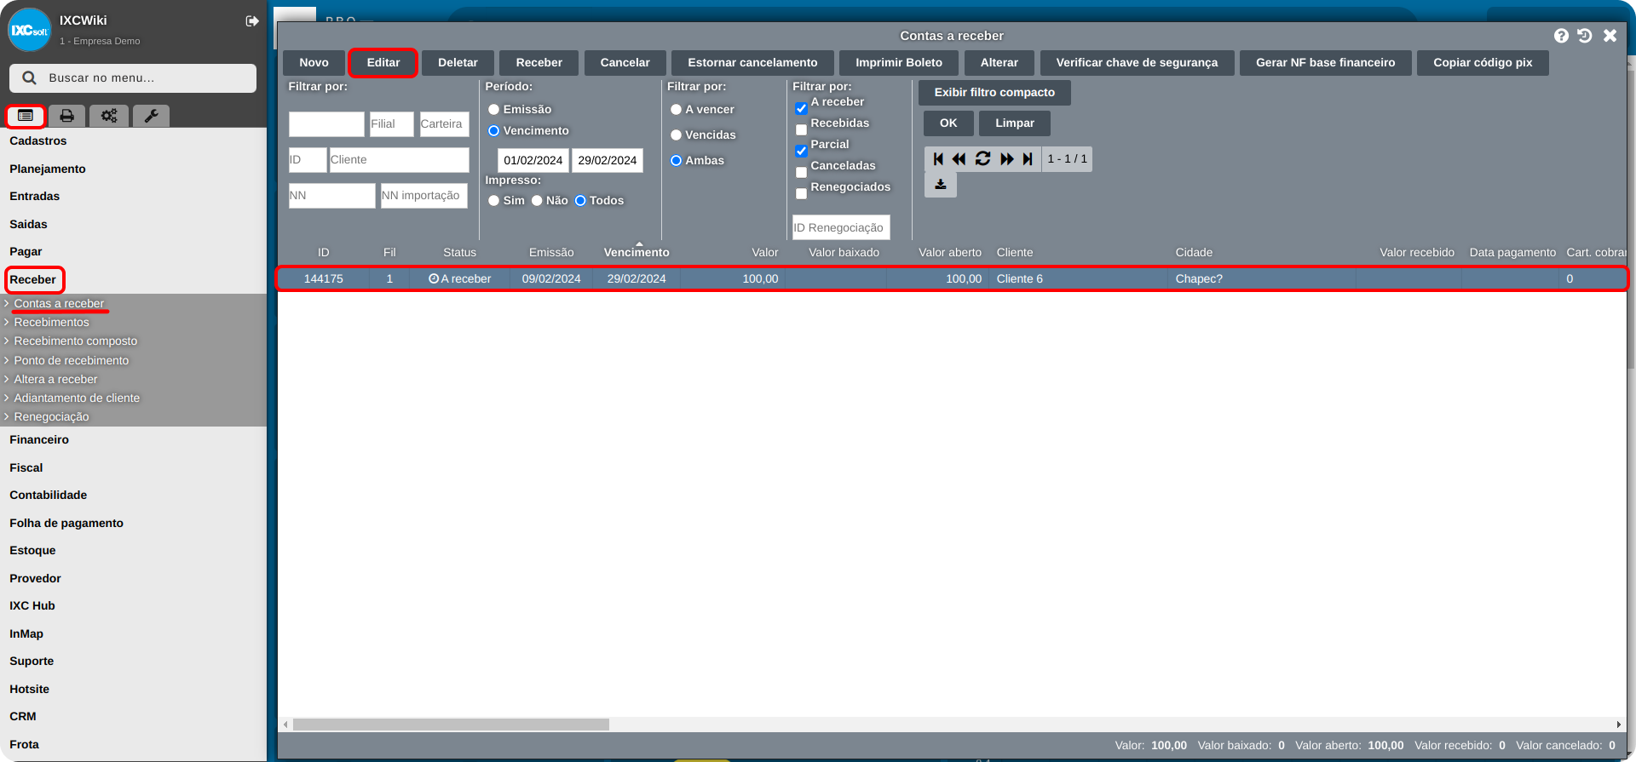Click Imprimir Boleto button
The height and width of the screenshot is (762, 1636).
pos(899,63)
